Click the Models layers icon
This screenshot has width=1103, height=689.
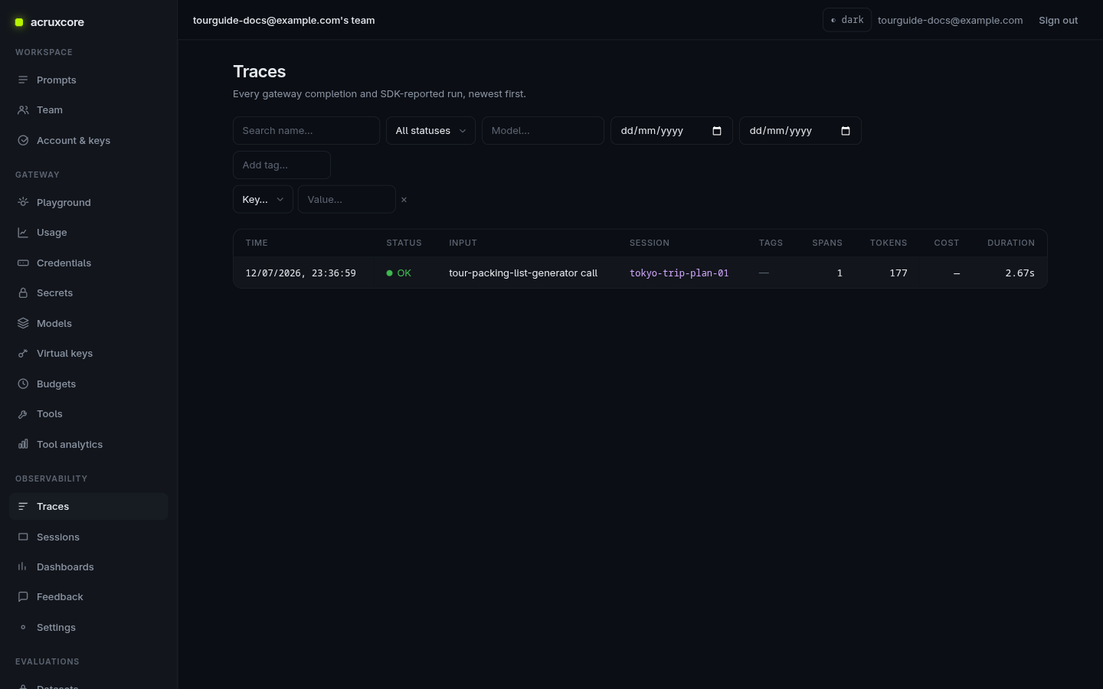click(x=23, y=324)
